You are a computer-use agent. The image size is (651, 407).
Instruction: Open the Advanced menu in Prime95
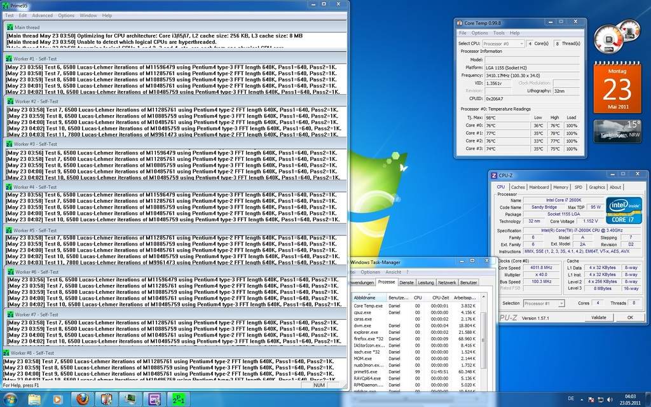[x=43, y=15]
